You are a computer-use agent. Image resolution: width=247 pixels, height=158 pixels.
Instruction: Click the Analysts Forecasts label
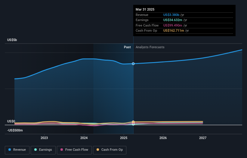tap(150, 47)
